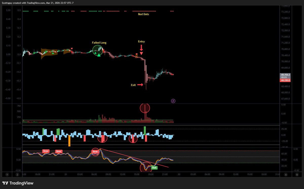Click the 'Red Dots' annotation text
The width and height of the screenshot is (304, 189).
143,14
